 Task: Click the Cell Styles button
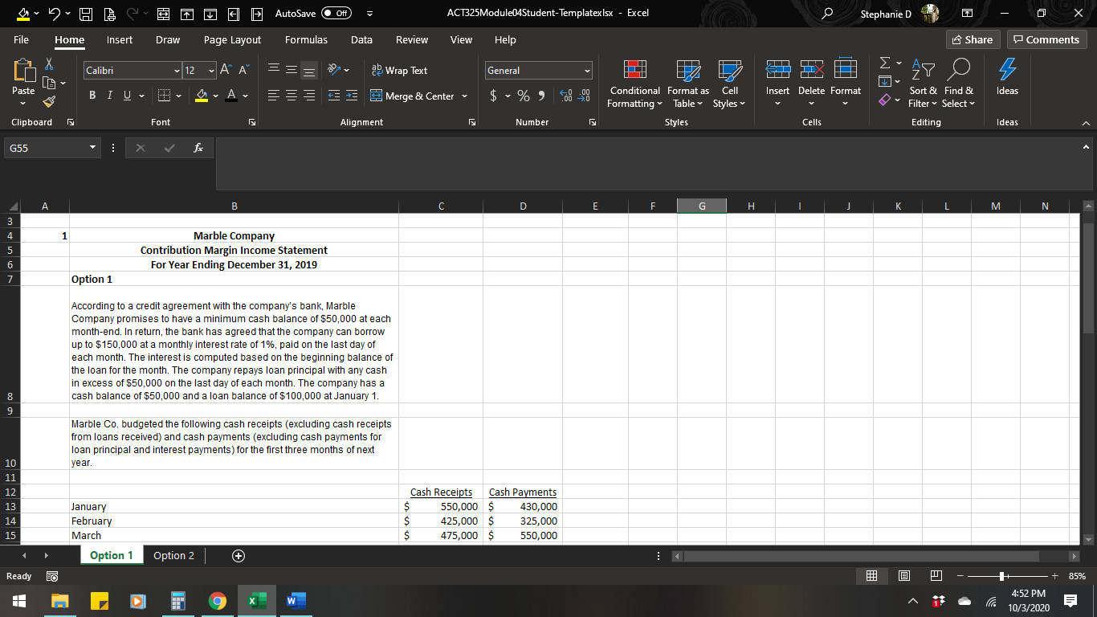pyautogui.click(x=730, y=84)
